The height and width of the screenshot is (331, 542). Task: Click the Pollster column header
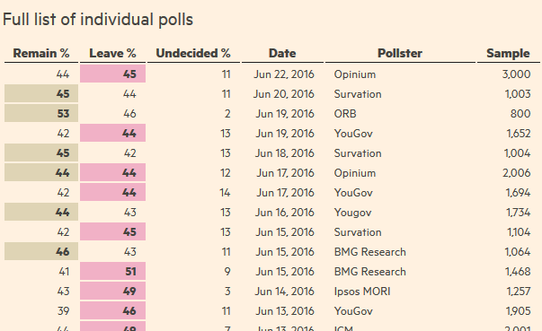tap(400, 54)
